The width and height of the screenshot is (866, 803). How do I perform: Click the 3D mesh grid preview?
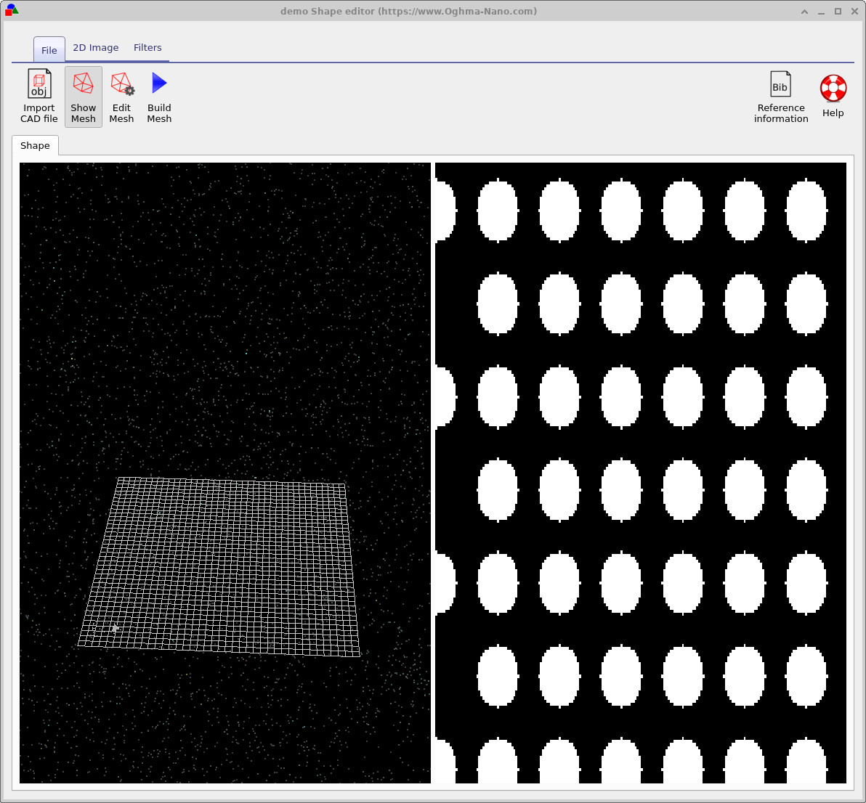click(x=218, y=566)
